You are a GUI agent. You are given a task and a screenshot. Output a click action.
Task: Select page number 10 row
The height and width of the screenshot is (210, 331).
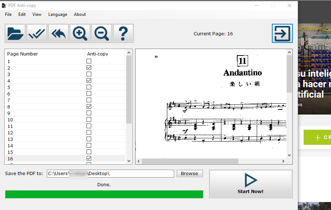point(65,120)
